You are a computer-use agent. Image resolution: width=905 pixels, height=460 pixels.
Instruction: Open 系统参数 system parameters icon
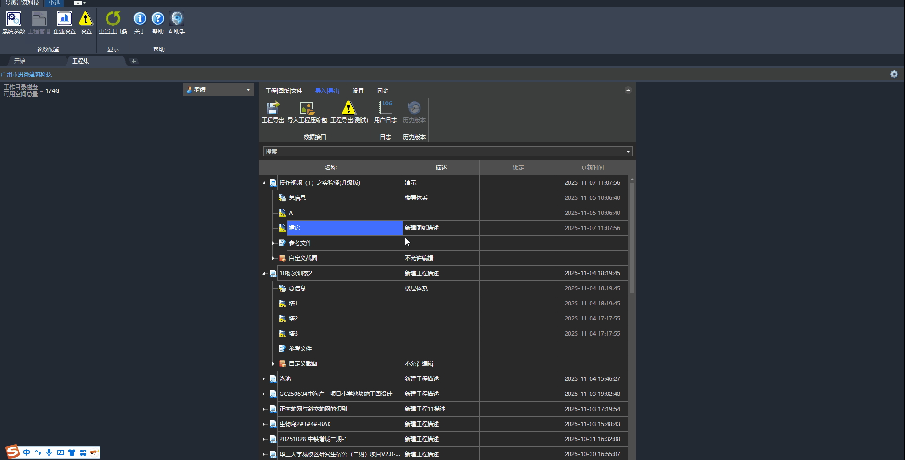tap(14, 19)
